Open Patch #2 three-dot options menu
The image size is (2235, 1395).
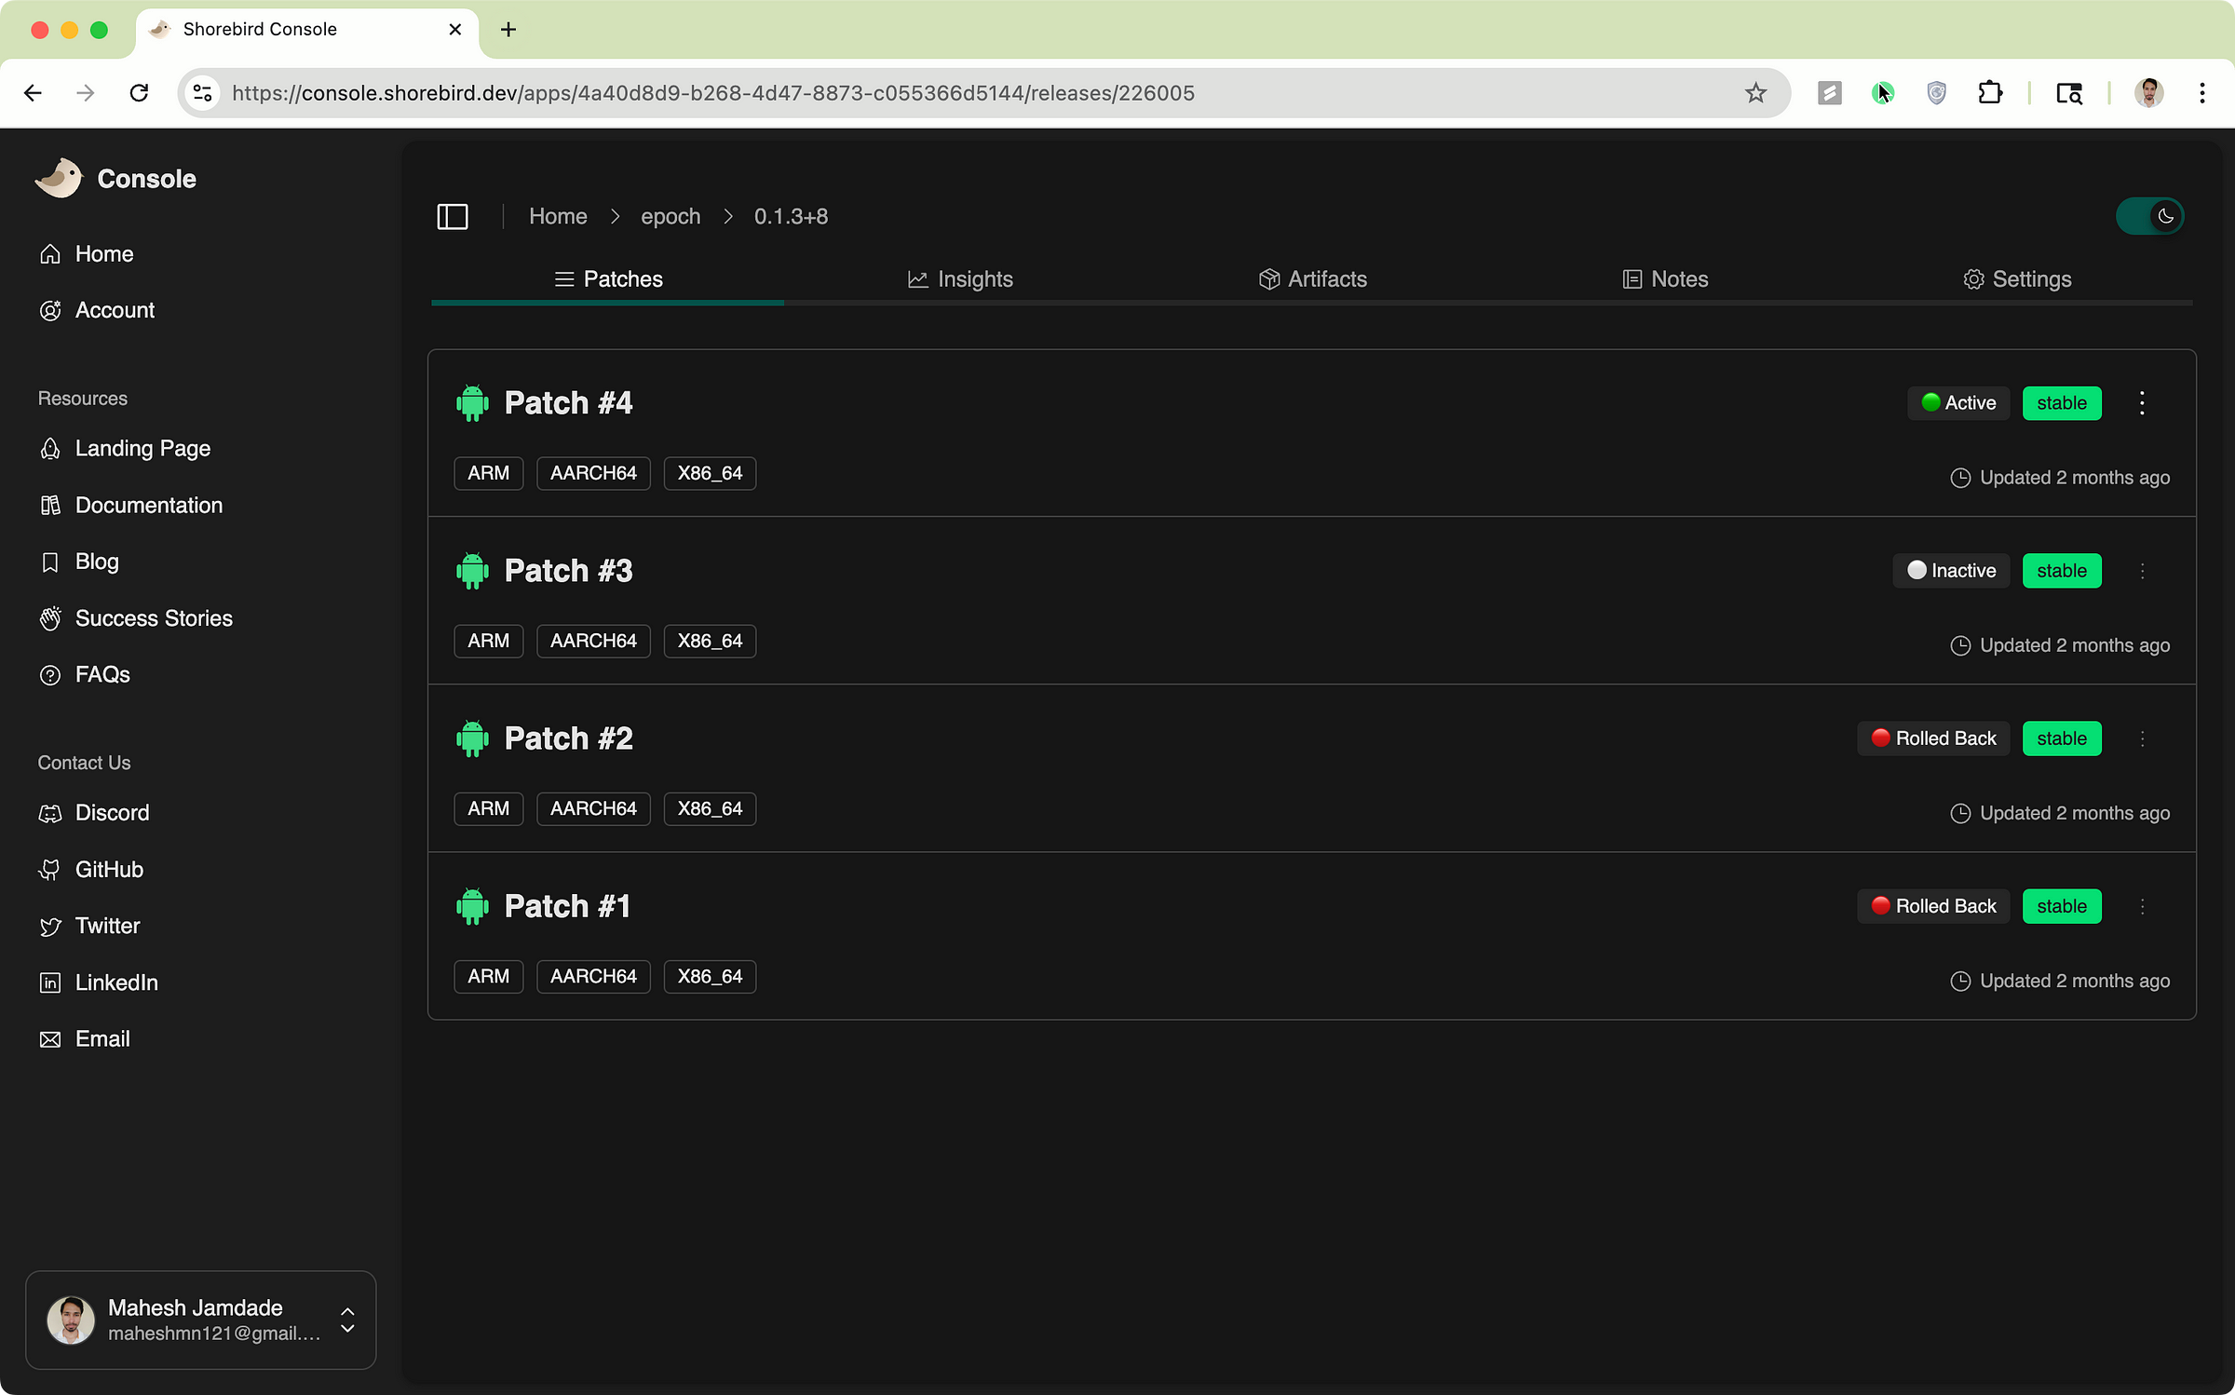pyautogui.click(x=2142, y=738)
